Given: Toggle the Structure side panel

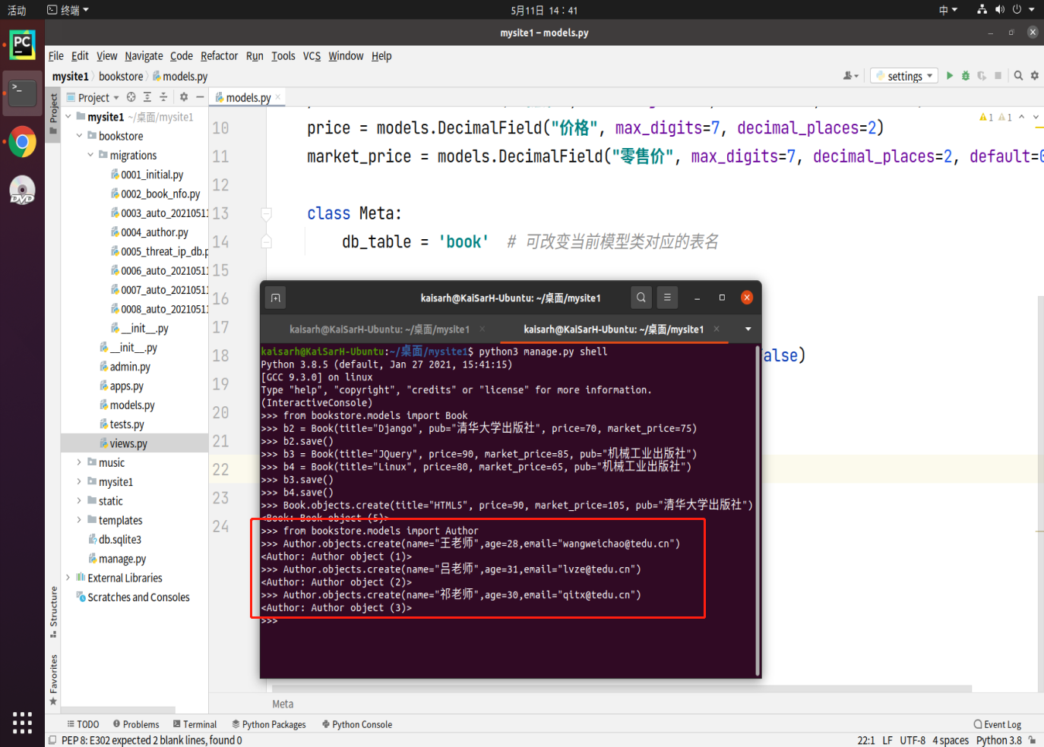Looking at the screenshot, I should point(53,611).
